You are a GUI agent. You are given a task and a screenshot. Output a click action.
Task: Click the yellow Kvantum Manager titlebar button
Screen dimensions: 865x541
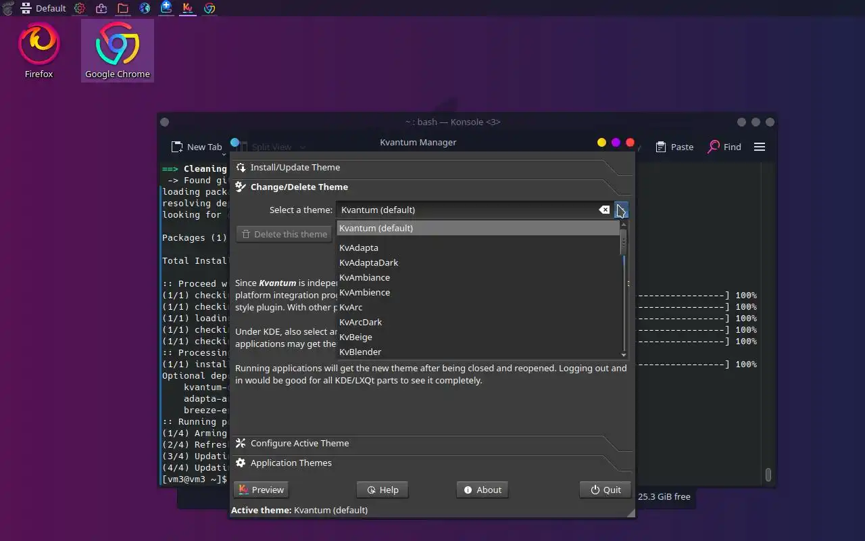(x=601, y=143)
